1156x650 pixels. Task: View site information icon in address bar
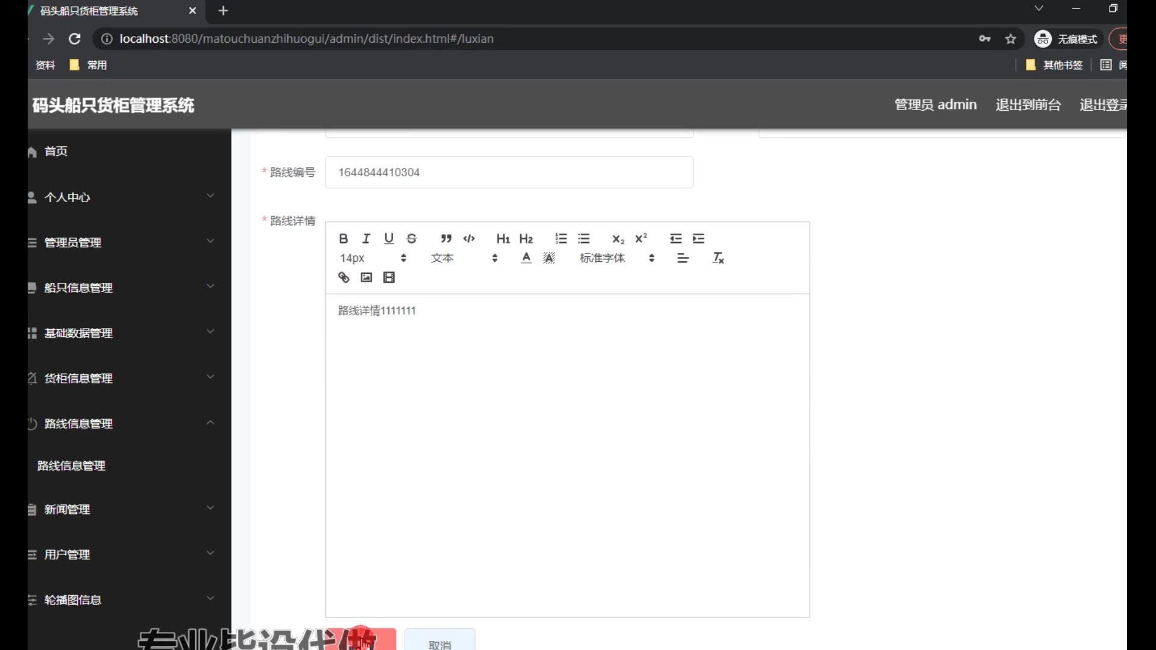tap(107, 39)
